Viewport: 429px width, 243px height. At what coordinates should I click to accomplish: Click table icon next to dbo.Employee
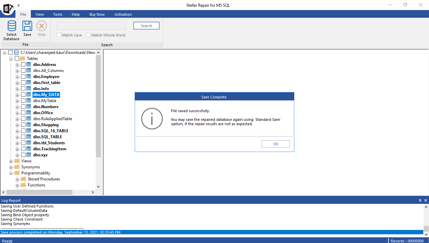[x=29, y=77]
